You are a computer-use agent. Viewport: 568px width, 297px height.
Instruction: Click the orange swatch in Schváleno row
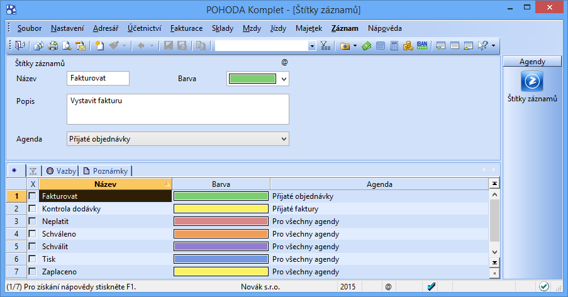(x=221, y=233)
